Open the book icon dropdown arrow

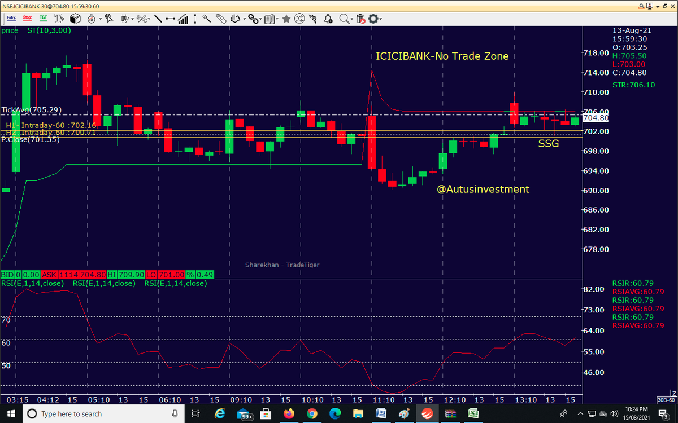(x=277, y=19)
